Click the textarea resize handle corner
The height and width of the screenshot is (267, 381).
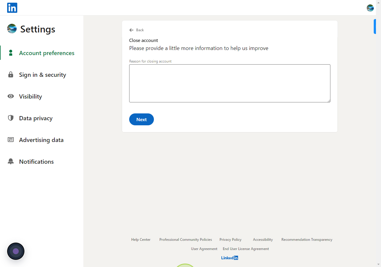(x=329, y=101)
